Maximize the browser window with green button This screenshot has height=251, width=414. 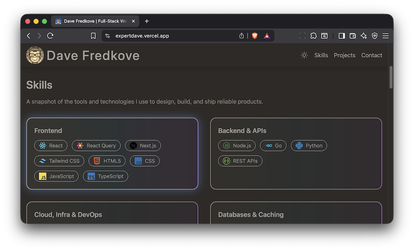[44, 21]
